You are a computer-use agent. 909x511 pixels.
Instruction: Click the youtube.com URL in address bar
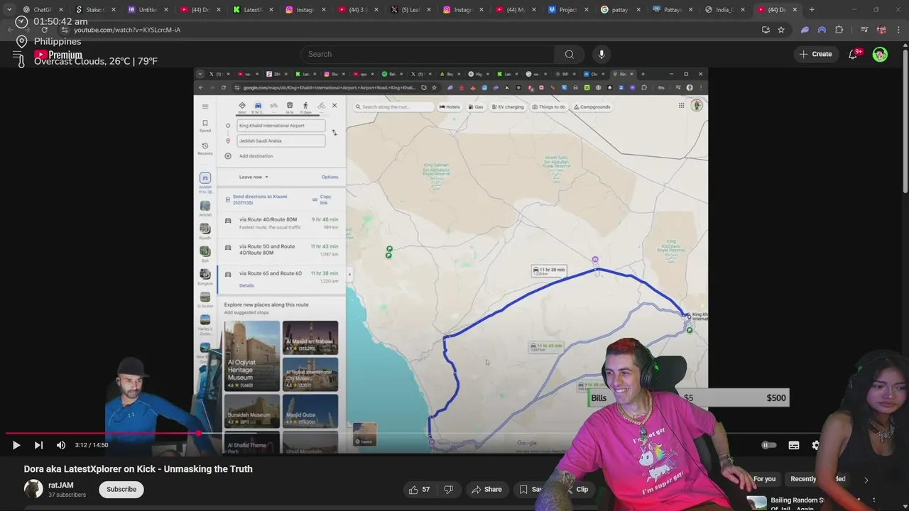coord(127,30)
